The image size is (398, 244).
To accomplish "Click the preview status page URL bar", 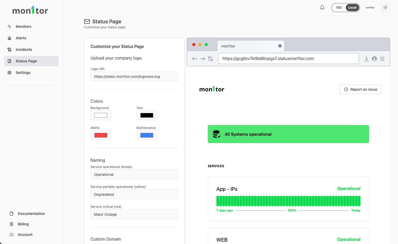I will [x=288, y=58].
